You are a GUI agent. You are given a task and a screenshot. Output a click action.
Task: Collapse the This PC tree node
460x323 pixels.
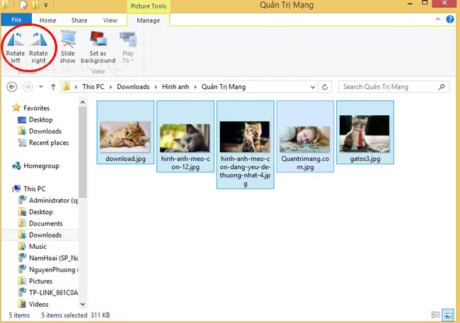coord(7,189)
